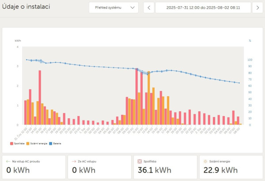Expand the dropdown chevron next to Přehled systému
Screen dimensions: 265x181
132,8
